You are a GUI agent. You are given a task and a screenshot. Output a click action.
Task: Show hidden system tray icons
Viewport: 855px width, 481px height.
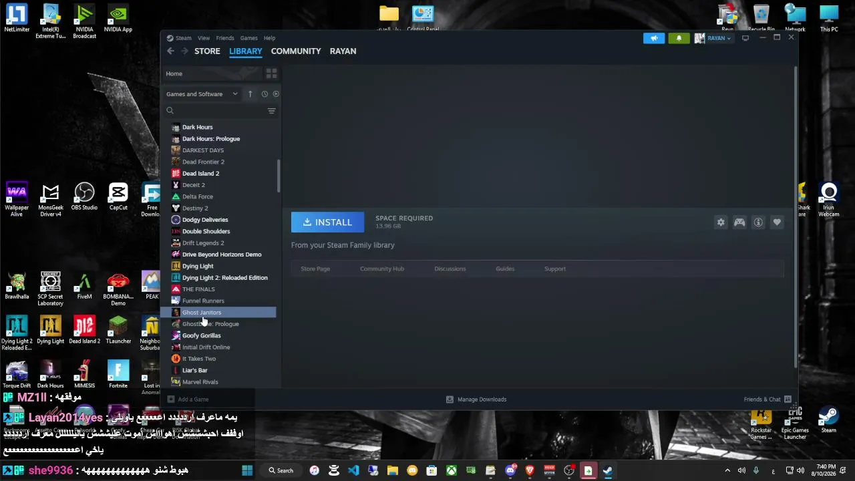(x=727, y=470)
